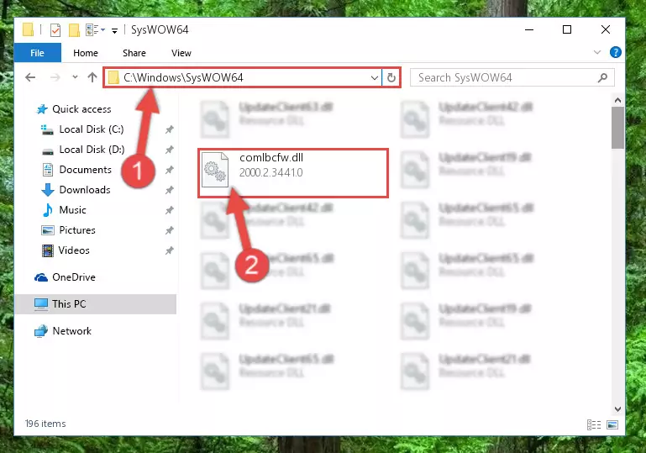Click the pin icon next to Music
This screenshot has width=646, height=453.
(169, 210)
